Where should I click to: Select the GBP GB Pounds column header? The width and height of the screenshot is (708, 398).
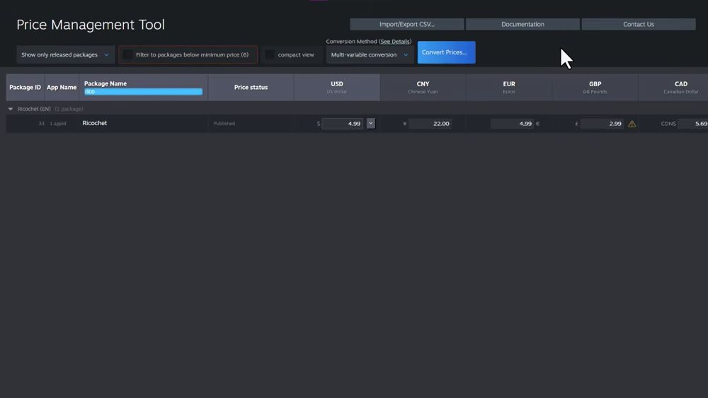pyautogui.click(x=595, y=88)
